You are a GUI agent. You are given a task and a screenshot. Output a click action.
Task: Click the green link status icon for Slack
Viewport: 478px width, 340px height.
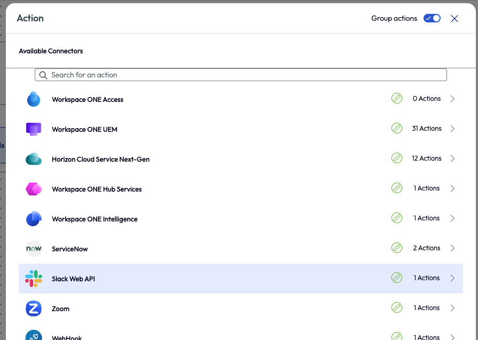[x=396, y=278]
